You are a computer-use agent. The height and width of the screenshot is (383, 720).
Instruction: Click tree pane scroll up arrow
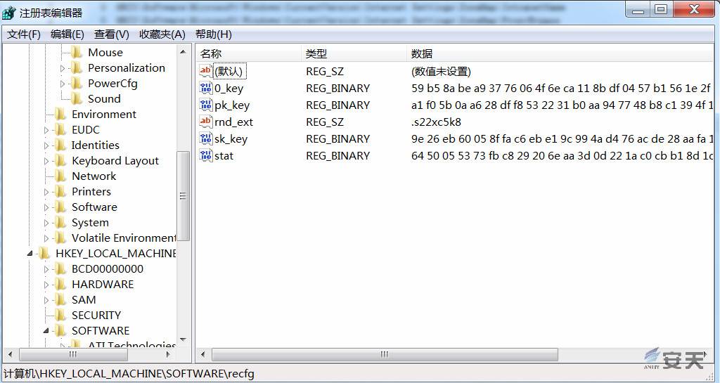[184, 52]
